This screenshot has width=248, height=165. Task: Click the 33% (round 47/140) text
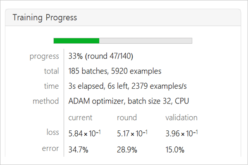pyautogui.click(x=101, y=56)
